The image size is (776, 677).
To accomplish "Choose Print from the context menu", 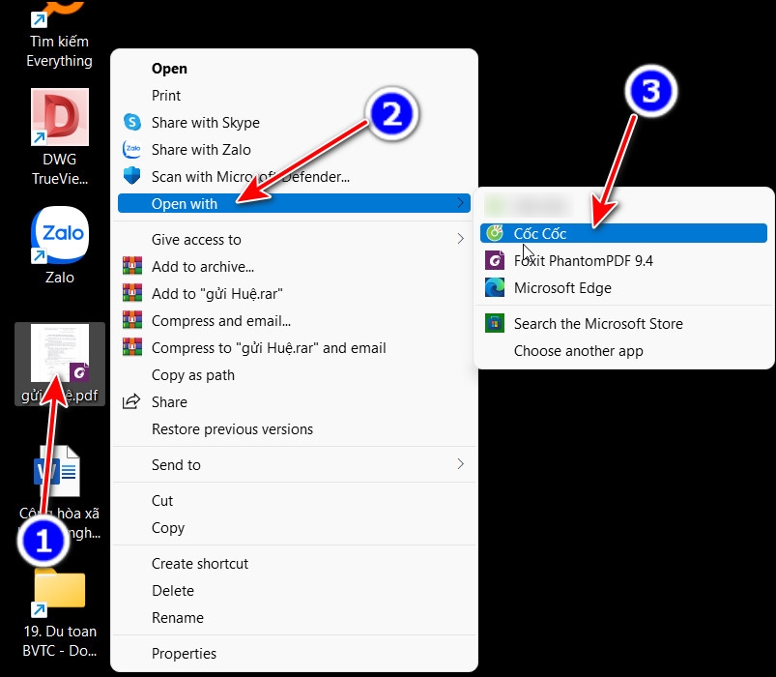I will pyautogui.click(x=294, y=95).
